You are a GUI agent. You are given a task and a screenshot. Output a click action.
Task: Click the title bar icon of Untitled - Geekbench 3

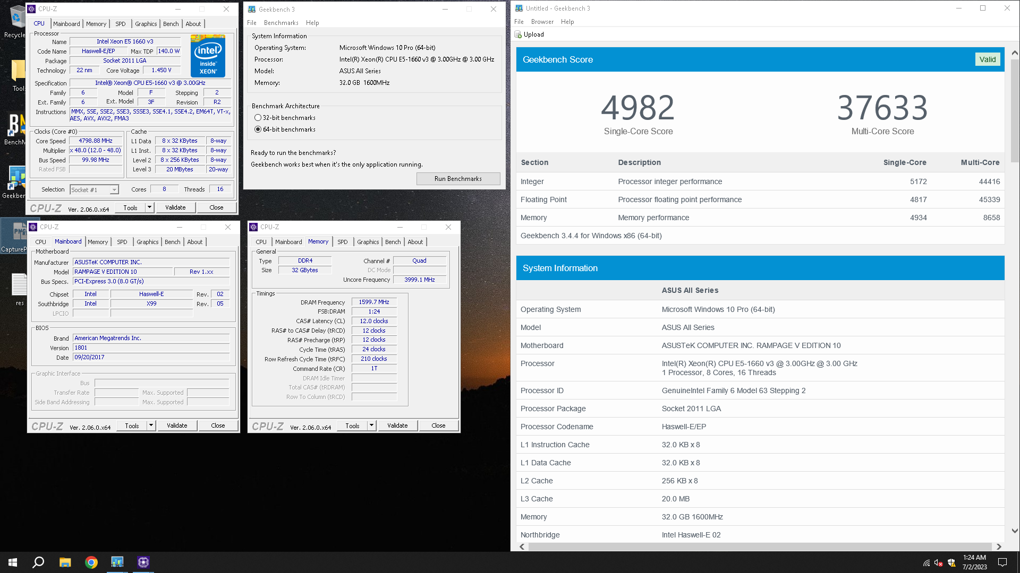tap(519, 8)
